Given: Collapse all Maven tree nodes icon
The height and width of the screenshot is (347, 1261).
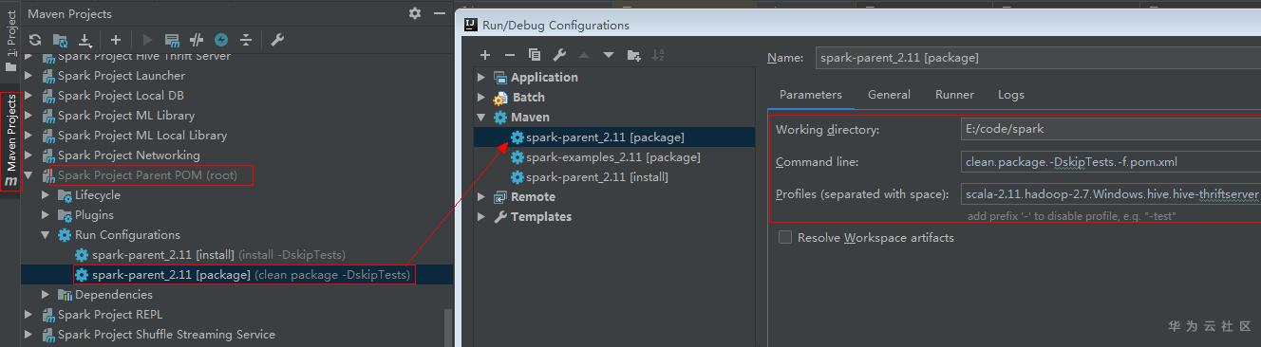Looking at the screenshot, I should pos(246,40).
